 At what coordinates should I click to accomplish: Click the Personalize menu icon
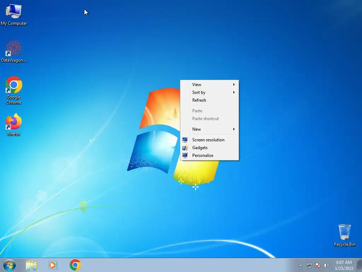click(x=185, y=155)
